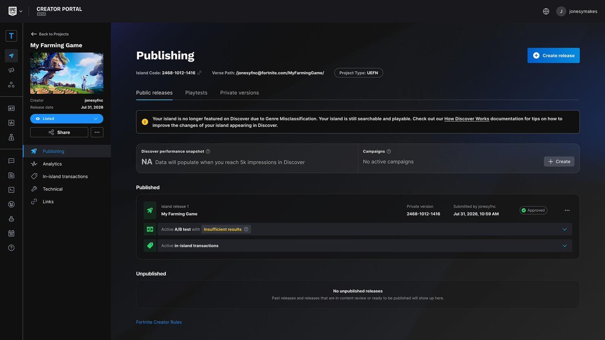
Task: Click 'Jul 31, 2026, 10:59 AM' timestamp
Action: [x=476, y=214]
